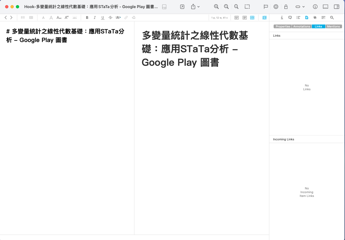Click the word count '1 p, 12 w, 41 c'

pos(219,18)
